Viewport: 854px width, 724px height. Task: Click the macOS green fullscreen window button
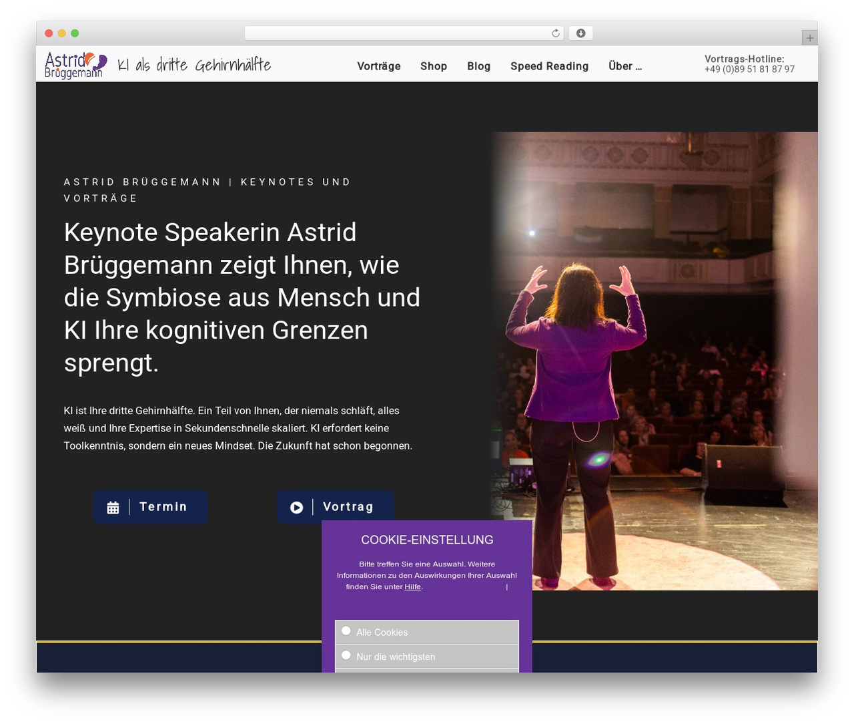(75, 33)
